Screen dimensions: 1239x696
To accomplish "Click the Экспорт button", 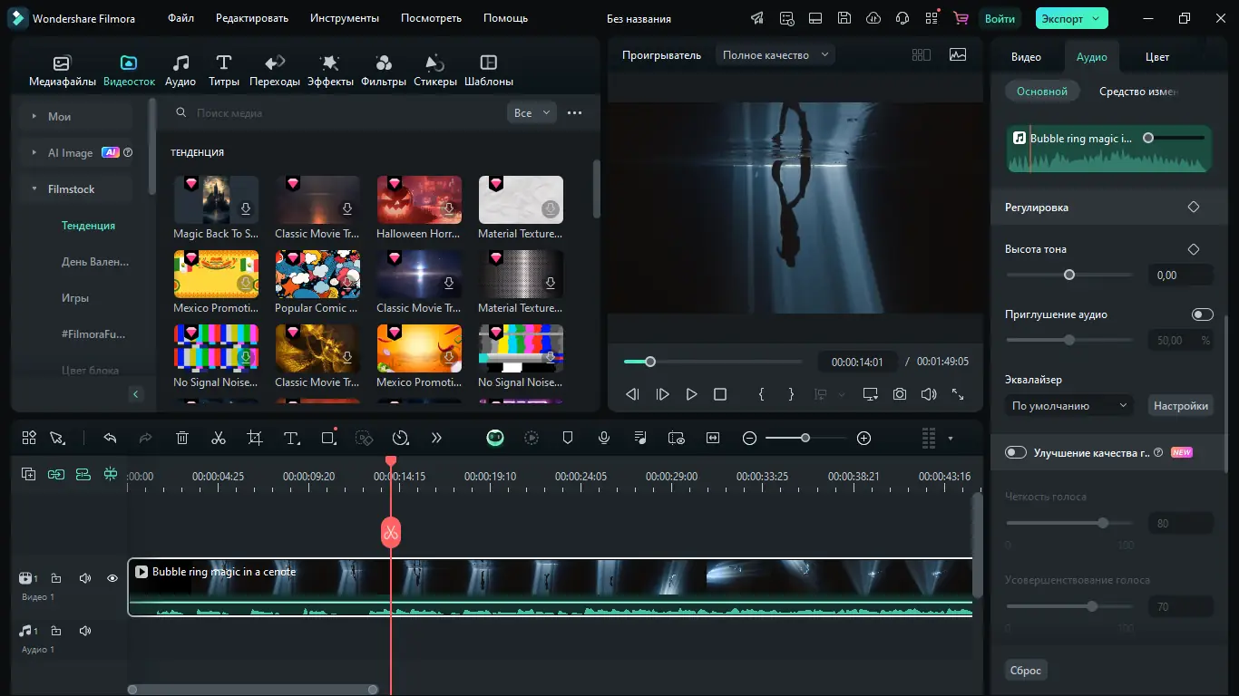I will [x=1071, y=18].
